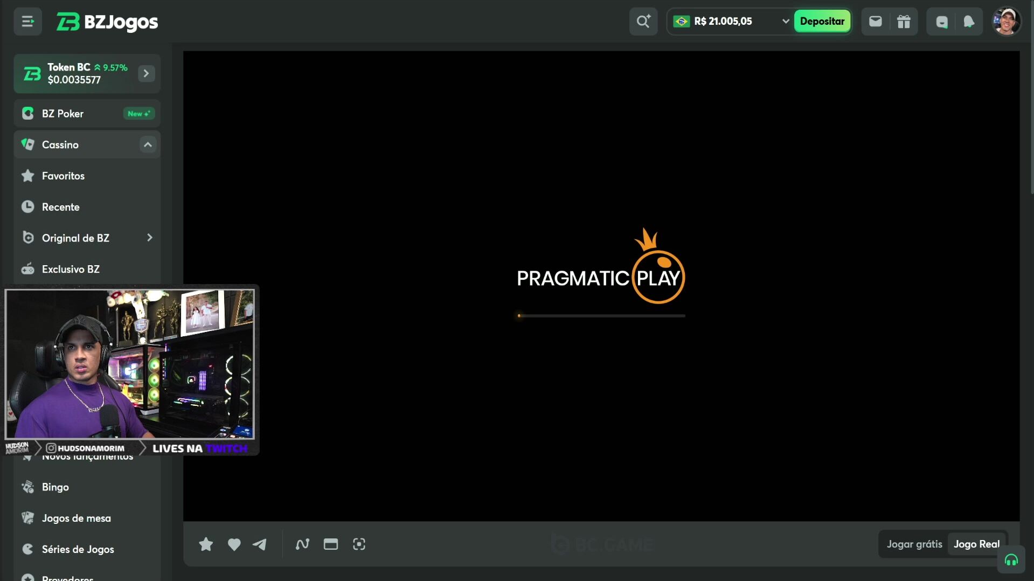Like the game with the heart icon
The image size is (1034, 581).
234,544
